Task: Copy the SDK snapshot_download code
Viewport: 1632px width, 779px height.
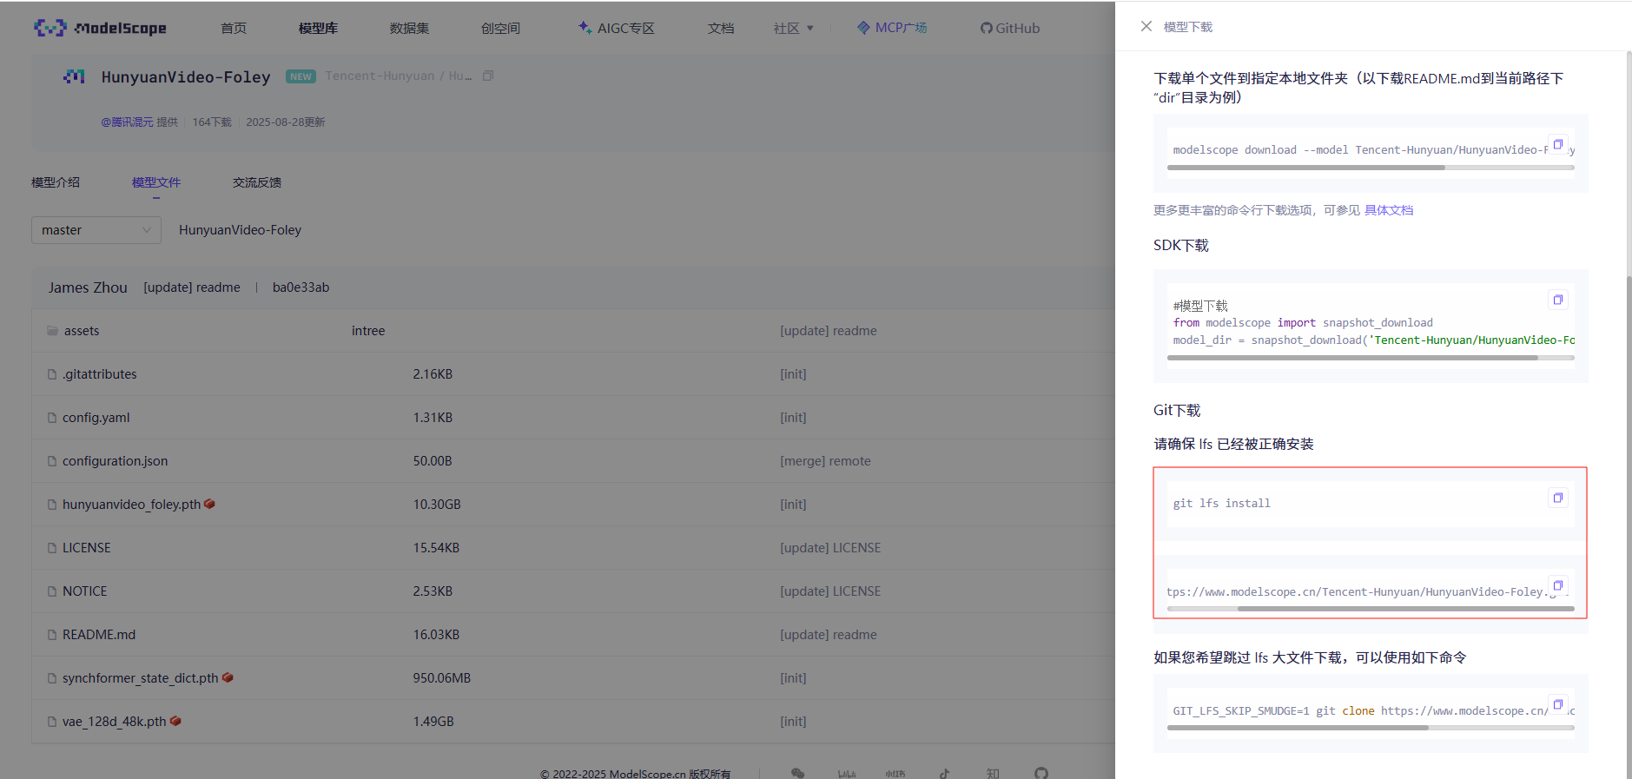Action: click(1558, 300)
